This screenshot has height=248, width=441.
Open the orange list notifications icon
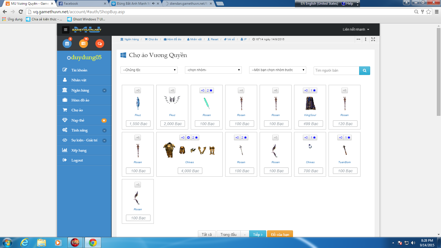click(x=83, y=44)
